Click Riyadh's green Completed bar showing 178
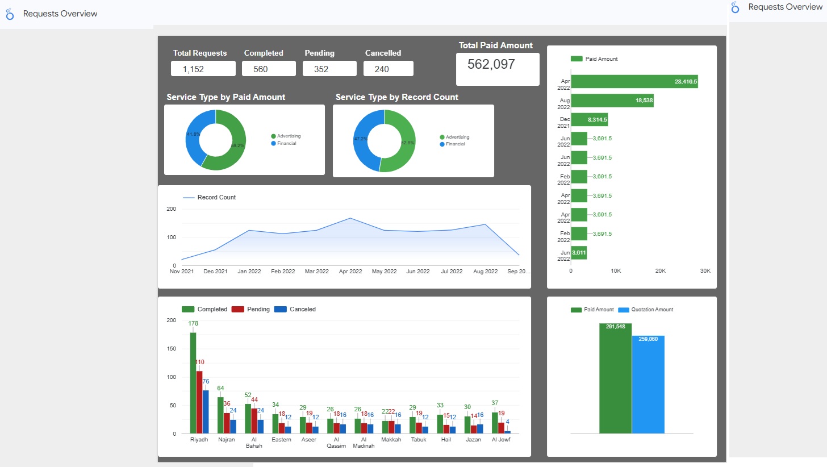 pos(193,382)
